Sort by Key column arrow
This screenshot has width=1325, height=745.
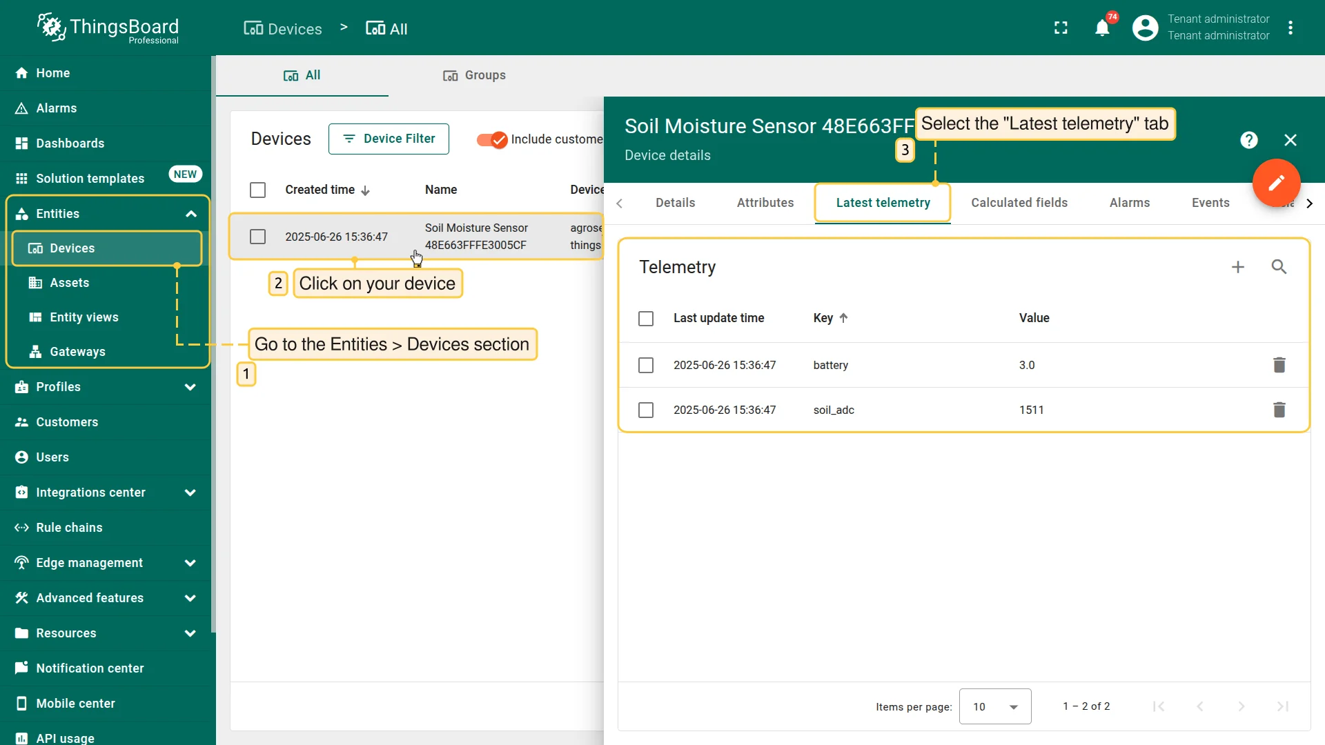point(843,318)
